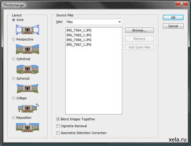Click the Perspective layout preview icon
Viewport: 191px width, 146px height.
coord(28,49)
